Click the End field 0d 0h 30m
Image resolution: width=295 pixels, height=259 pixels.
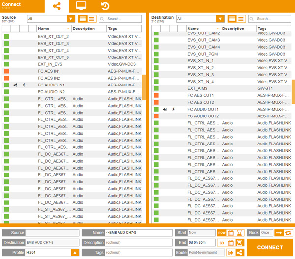202,243
